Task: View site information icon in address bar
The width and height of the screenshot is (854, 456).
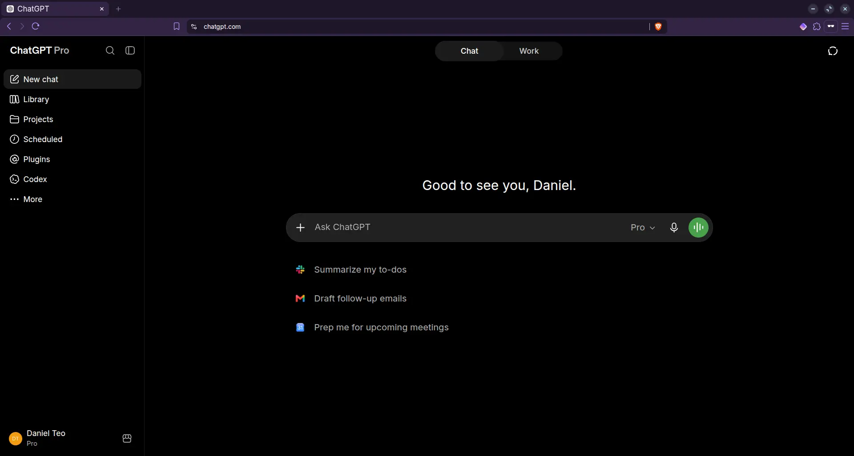Action: click(194, 27)
